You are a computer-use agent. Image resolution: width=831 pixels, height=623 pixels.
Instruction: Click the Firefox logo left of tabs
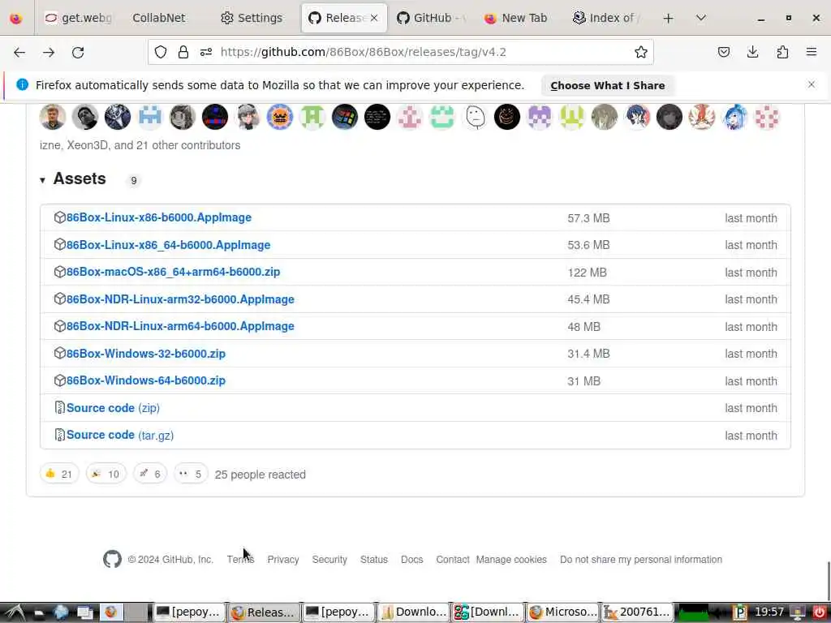click(16, 18)
